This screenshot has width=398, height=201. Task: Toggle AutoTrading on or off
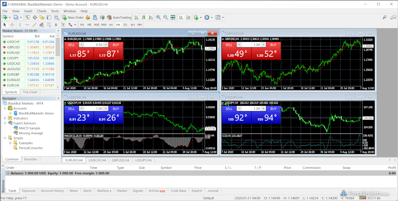point(119,17)
